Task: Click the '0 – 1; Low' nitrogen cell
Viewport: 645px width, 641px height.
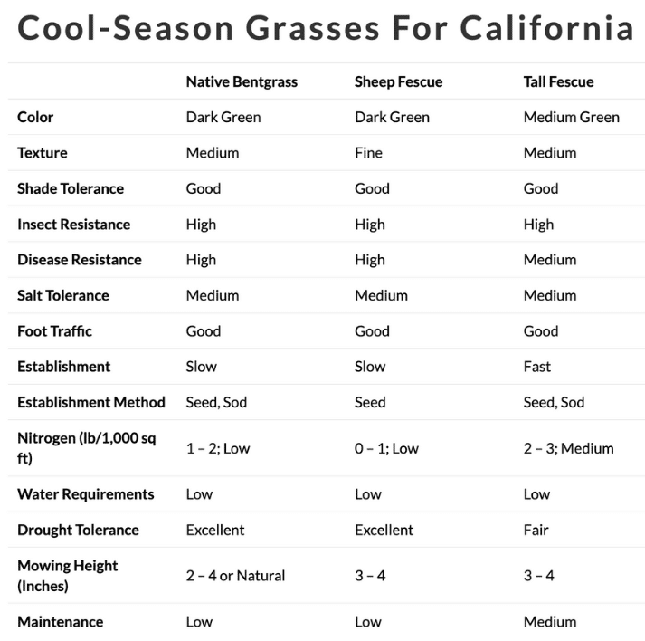Action: (386, 448)
